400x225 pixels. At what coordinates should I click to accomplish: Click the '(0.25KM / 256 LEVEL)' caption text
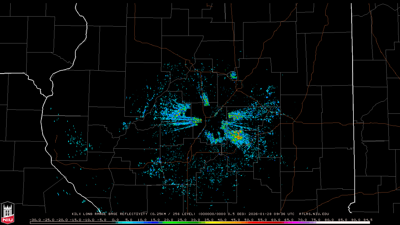[173, 214]
